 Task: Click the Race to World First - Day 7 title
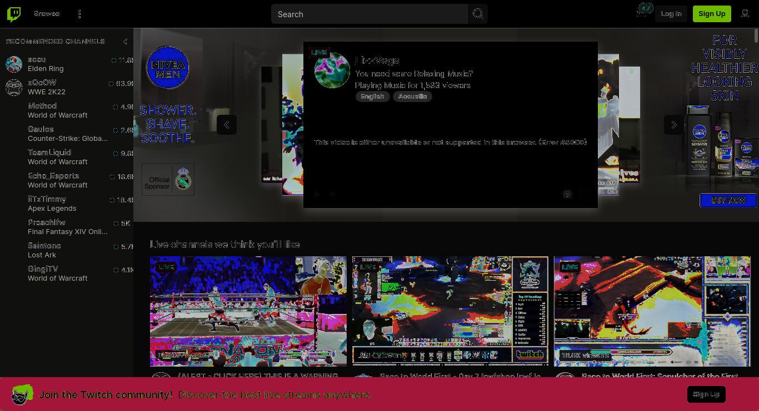click(460, 376)
